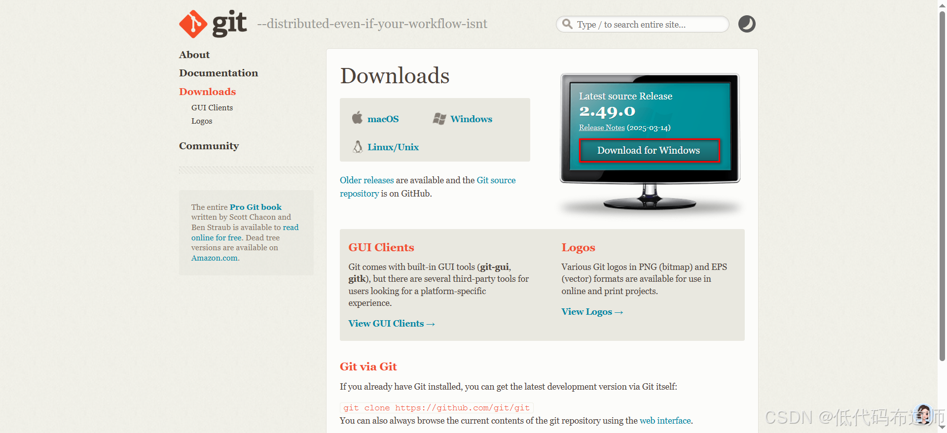Focus the site search input field
Image resolution: width=947 pixels, height=433 pixels.
tap(642, 24)
